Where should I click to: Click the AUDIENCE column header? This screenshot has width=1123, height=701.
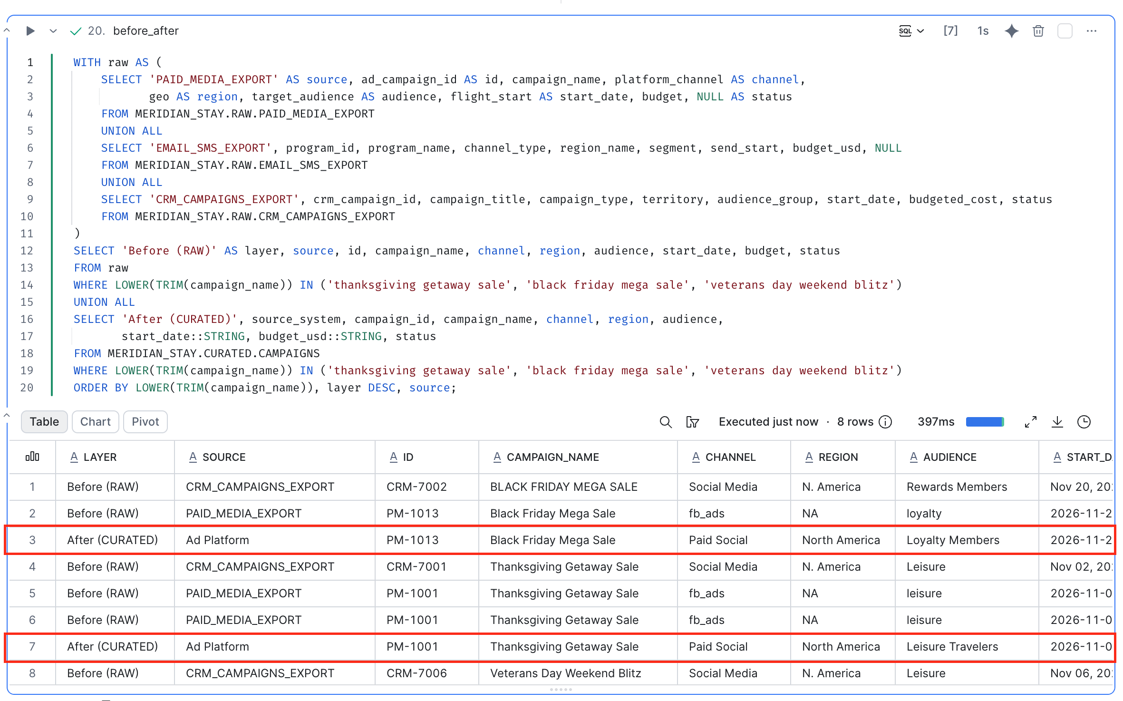(x=967, y=457)
